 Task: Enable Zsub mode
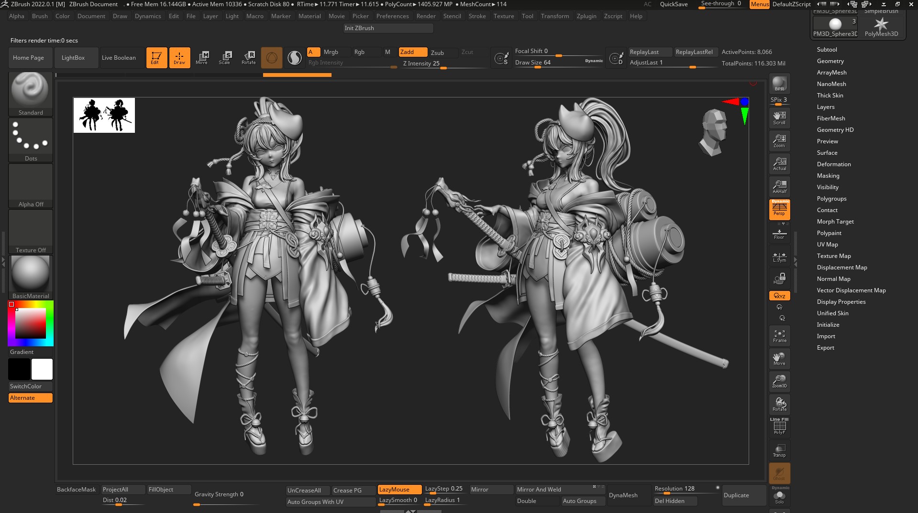(x=443, y=53)
